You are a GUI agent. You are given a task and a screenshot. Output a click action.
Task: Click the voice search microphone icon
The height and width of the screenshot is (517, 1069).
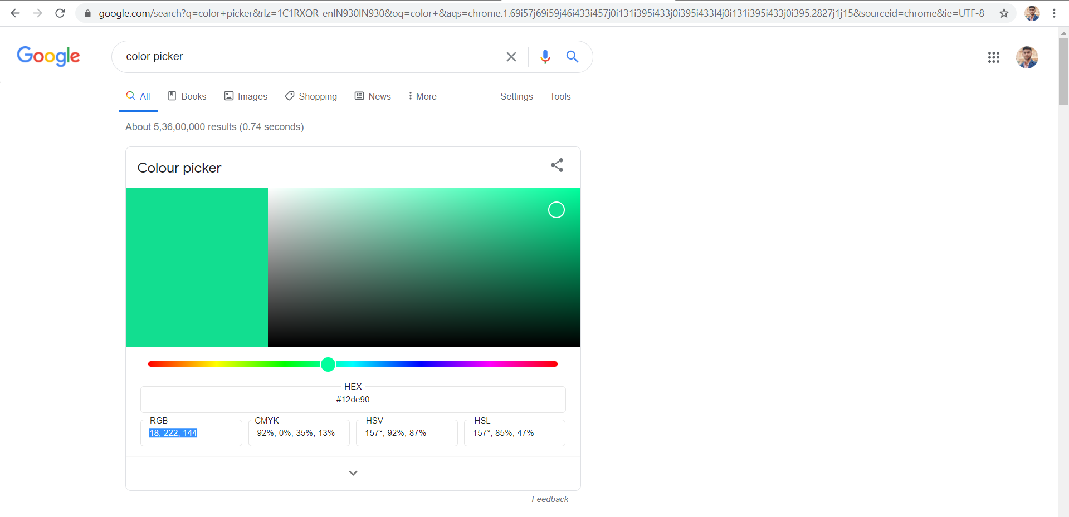(x=545, y=57)
